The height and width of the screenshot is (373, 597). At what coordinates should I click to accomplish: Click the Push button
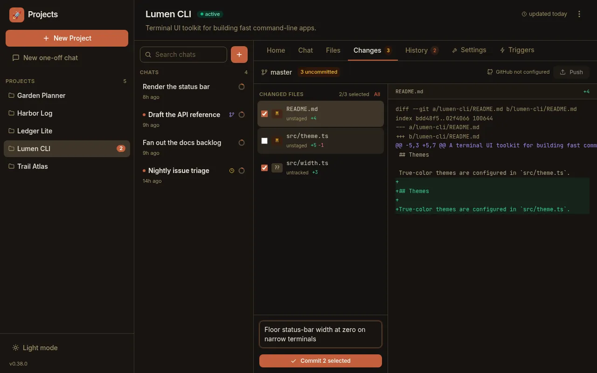click(571, 72)
